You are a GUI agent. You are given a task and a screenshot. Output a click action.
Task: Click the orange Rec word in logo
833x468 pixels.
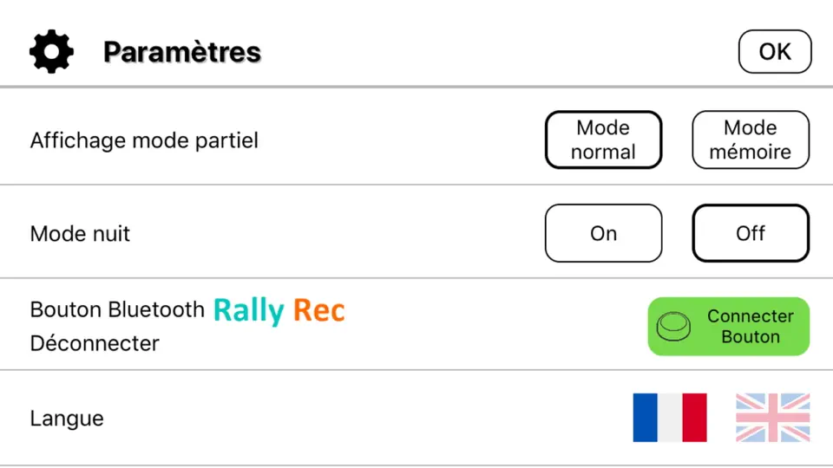(x=319, y=310)
